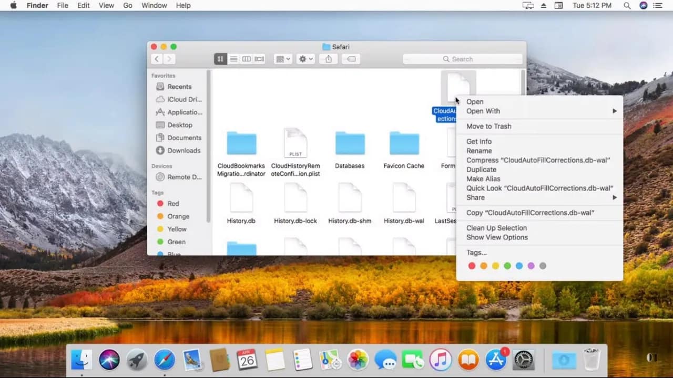The height and width of the screenshot is (378, 673).
Task: Open System Preferences in the Dock
Action: [x=523, y=360]
